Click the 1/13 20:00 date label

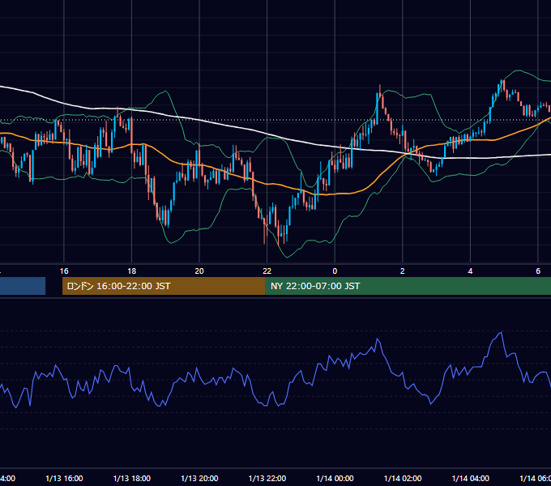point(199,478)
